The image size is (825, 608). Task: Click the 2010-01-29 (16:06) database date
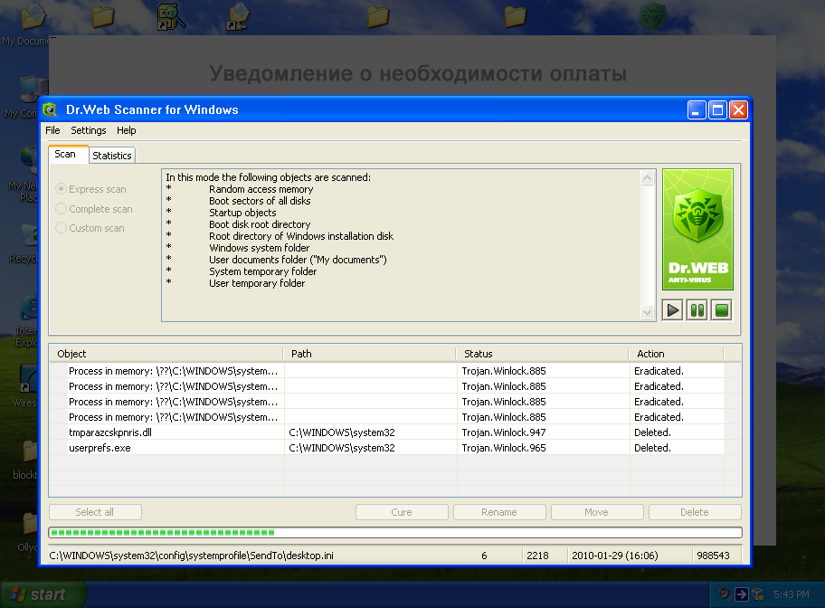point(615,556)
